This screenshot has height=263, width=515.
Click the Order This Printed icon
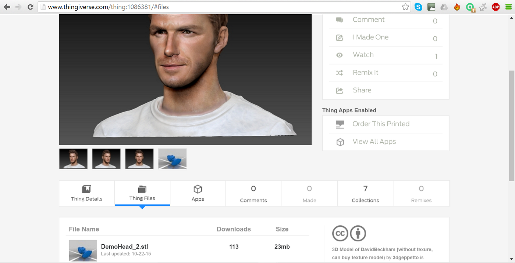340,124
